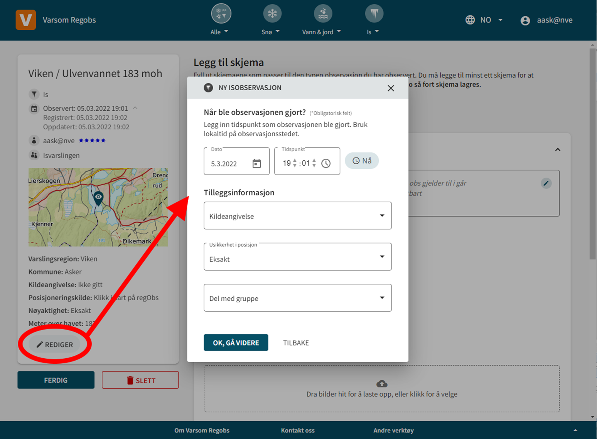Select the Vann & jord icon
The image size is (597, 439).
point(323,14)
